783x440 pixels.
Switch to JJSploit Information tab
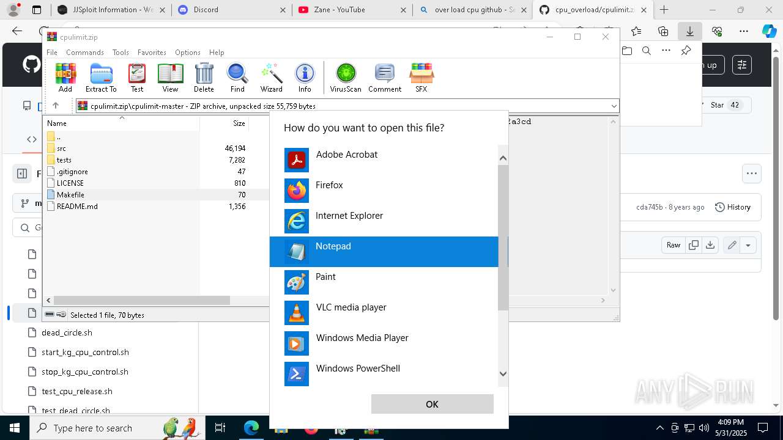point(110,10)
